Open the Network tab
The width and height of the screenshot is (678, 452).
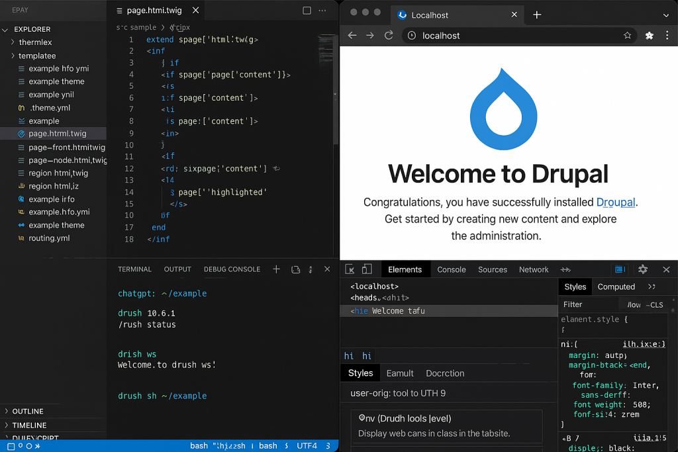(x=534, y=269)
